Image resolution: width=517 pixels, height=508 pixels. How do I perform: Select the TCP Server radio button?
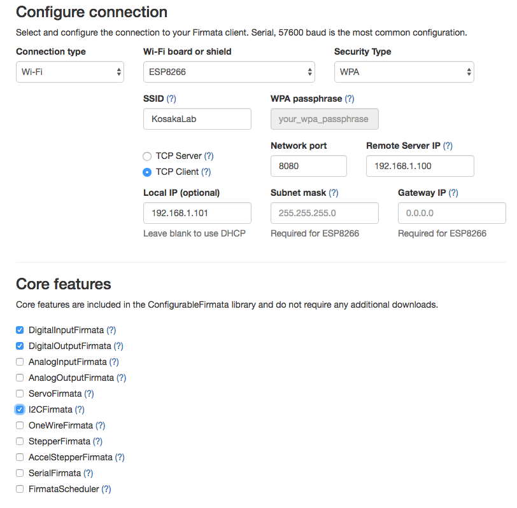coord(147,156)
